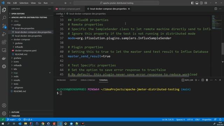Screen dimensions: 224x126
Task: Open the Remote Explorer view
Action: point(4,50)
